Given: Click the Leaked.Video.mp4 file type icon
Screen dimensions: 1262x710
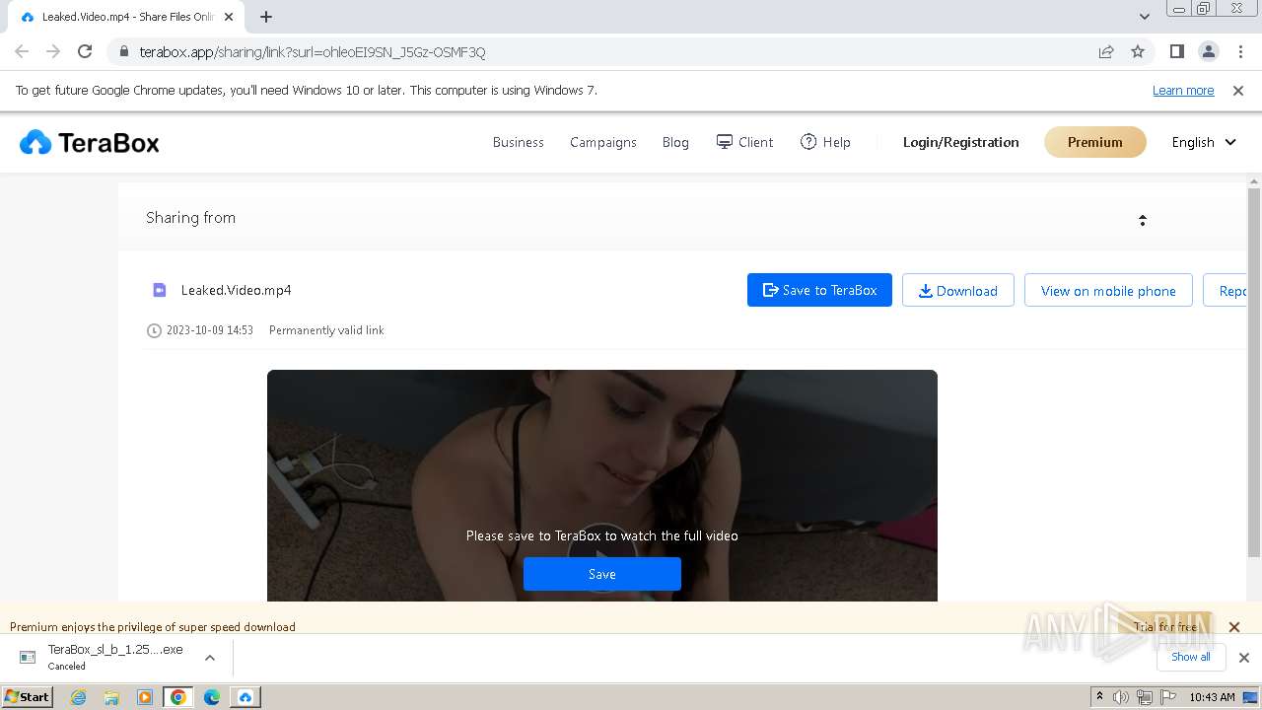Looking at the screenshot, I should (x=160, y=290).
